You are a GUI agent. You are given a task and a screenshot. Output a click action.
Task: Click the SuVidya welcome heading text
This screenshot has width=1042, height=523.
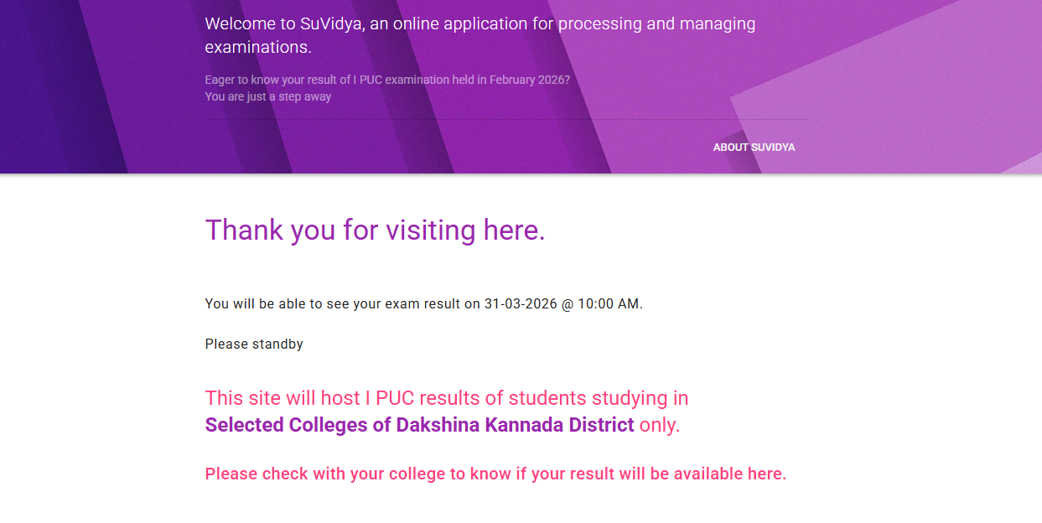pos(480,35)
